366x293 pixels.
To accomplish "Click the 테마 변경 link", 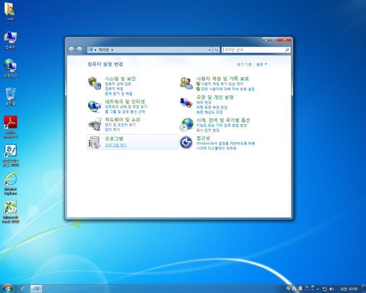I will pos(204,102).
